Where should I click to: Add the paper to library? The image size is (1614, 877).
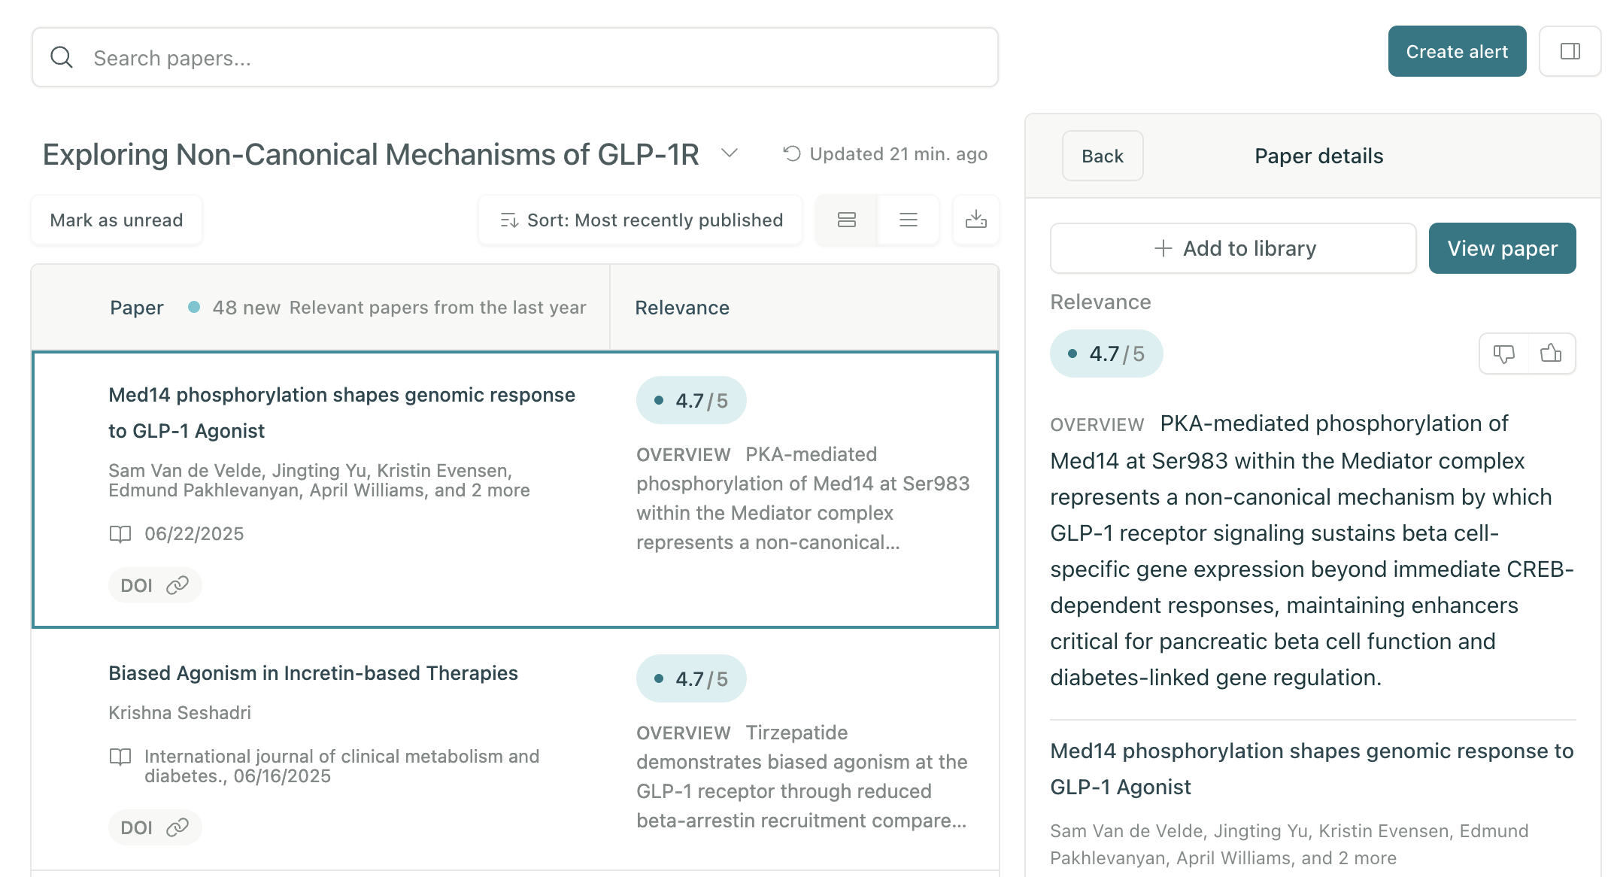[x=1233, y=248]
